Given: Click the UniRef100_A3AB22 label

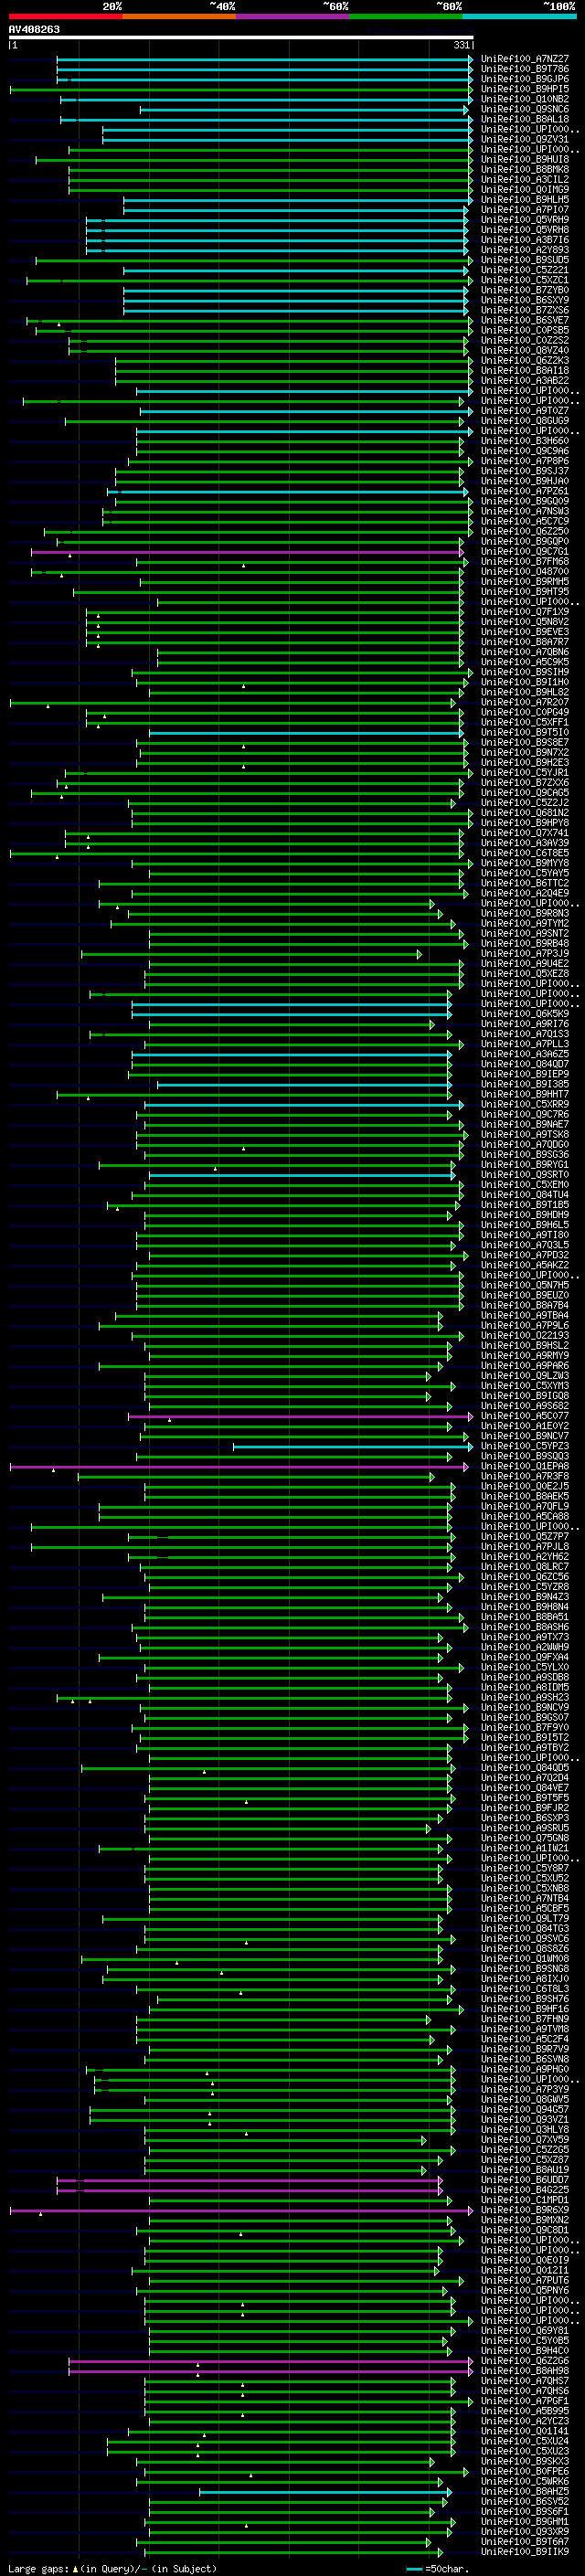Looking at the screenshot, I should pyautogui.click(x=524, y=380).
